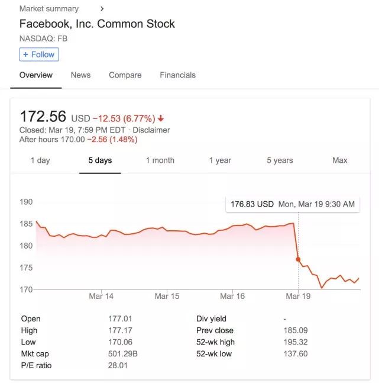Image resolution: width=379 pixels, height=383 pixels.
Task: Open the Overview tab
Action: (x=36, y=75)
